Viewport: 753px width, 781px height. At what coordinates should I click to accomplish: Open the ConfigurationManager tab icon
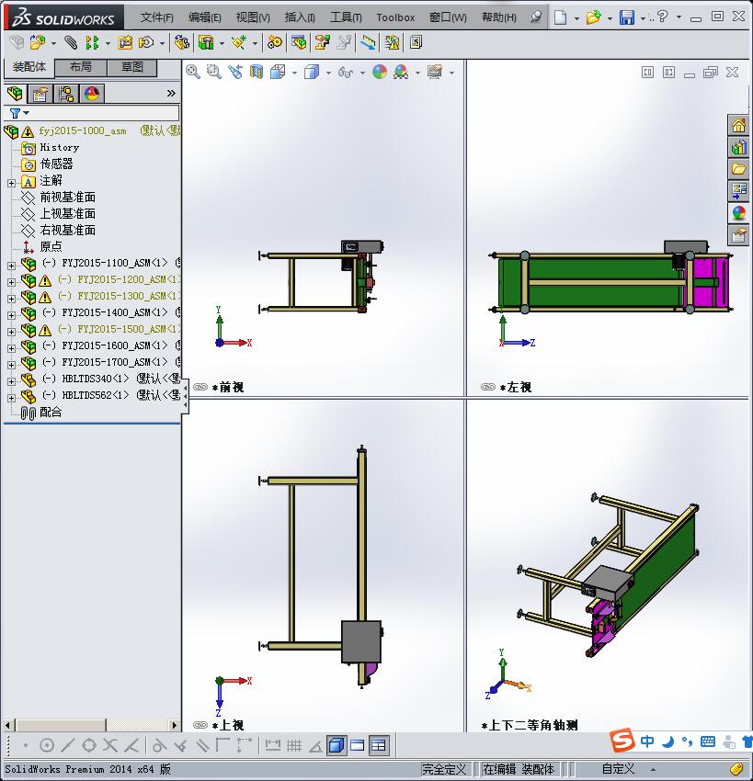click(66, 94)
